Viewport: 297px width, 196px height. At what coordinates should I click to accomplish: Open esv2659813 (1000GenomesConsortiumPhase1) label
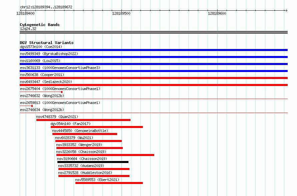pyautogui.click(x=60, y=103)
